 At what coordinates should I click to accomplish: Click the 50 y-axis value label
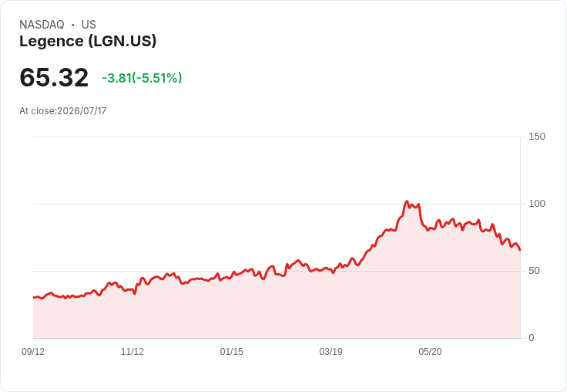tap(534, 271)
